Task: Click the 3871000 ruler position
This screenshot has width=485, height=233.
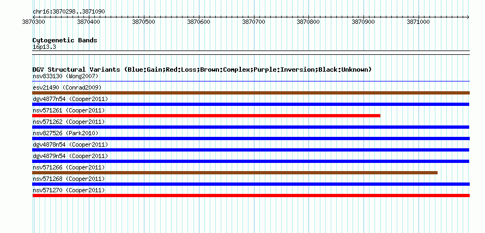Action: (x=418, y=22)
